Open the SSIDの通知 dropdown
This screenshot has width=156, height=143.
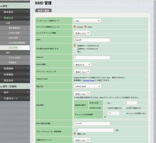[x=83, y=65]
